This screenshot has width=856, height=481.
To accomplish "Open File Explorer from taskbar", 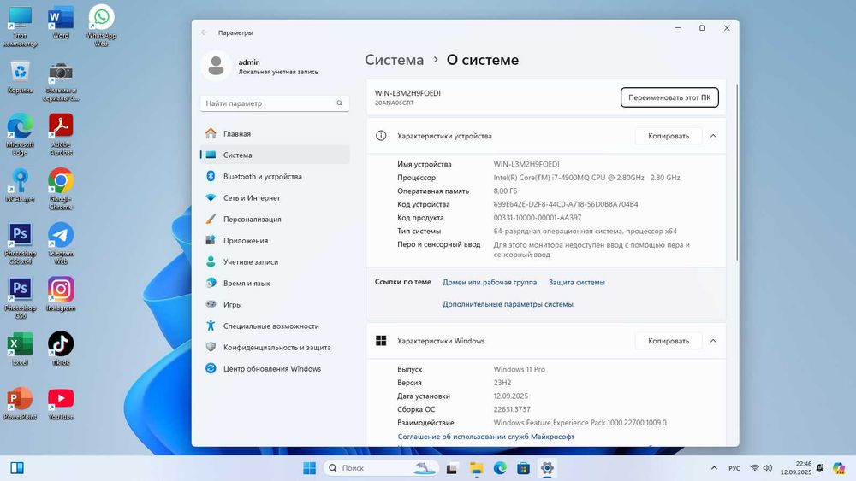I will 476,468.
